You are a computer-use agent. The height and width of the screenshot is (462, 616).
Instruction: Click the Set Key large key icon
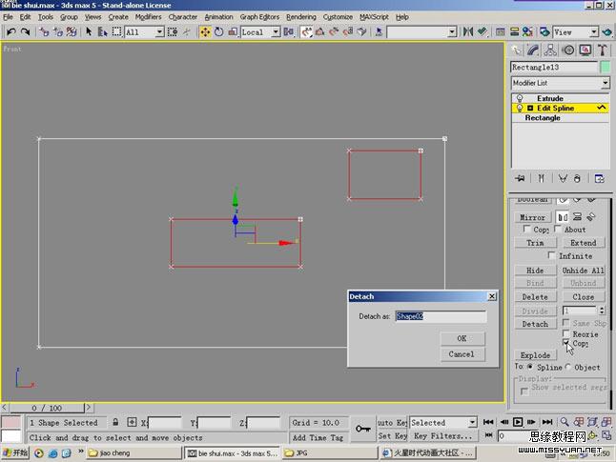362,429
